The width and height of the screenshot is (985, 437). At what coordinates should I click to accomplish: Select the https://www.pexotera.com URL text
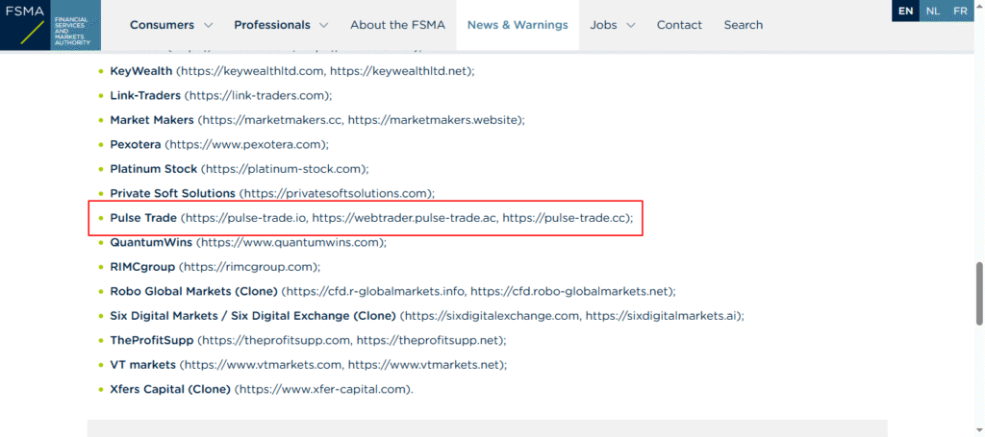(247, 144)
